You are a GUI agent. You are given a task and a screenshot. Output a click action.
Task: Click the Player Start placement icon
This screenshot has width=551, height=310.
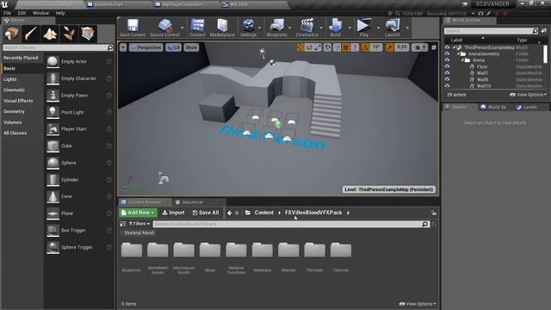(x=53, y=129)
